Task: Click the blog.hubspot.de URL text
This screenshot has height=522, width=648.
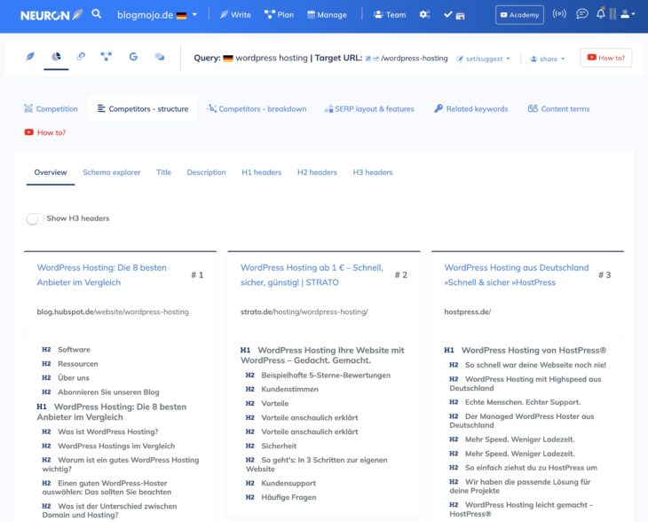Action: [113, 312]
